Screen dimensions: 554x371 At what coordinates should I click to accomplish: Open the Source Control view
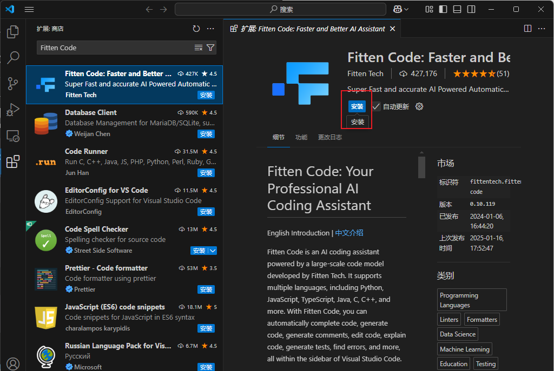[x=13, y=84]
